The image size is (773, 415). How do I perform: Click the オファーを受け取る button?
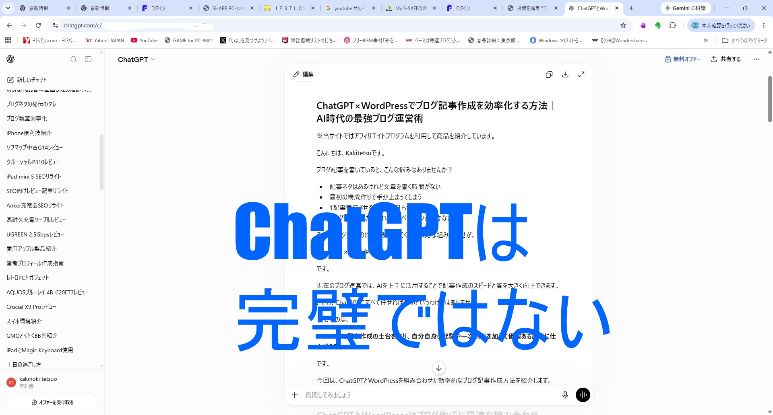pyautogui.click(x=52, y=402)
